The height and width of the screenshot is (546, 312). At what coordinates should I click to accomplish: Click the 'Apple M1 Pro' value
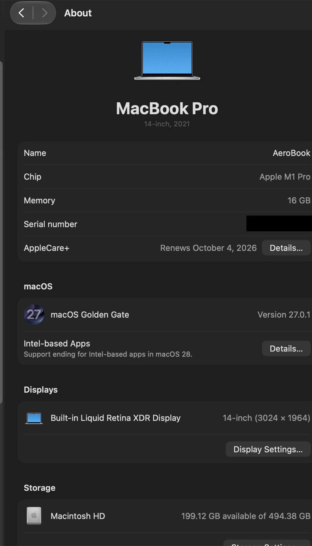[x=285, y=177]
